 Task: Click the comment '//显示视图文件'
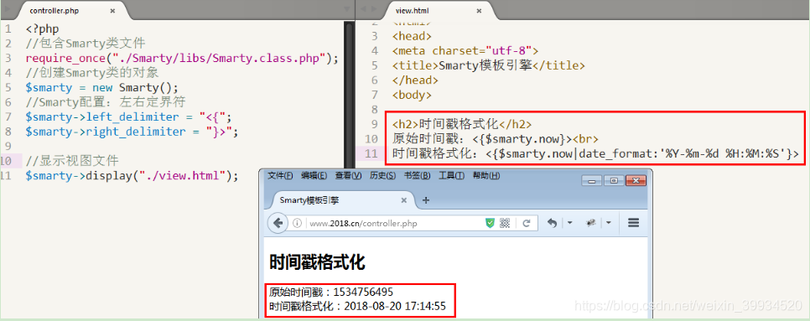pyautogui.click(x=72, y=161)
